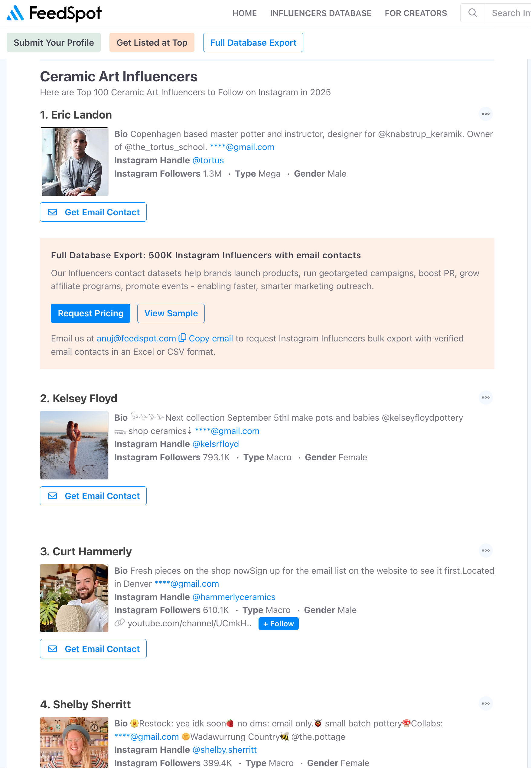This screenshot has width=531, height=773.
Task: Go to For Creators menu
Action: pos(415,13)
